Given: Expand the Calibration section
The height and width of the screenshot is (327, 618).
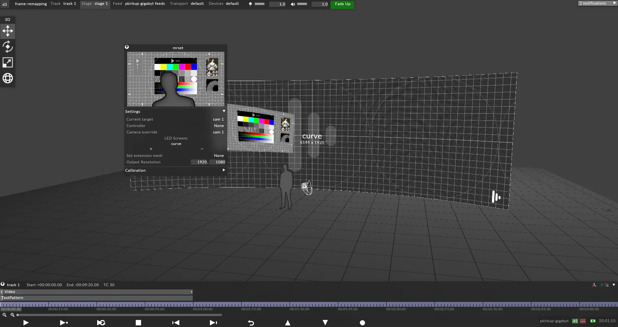Looking at the screenshot, I should point(224,170).
